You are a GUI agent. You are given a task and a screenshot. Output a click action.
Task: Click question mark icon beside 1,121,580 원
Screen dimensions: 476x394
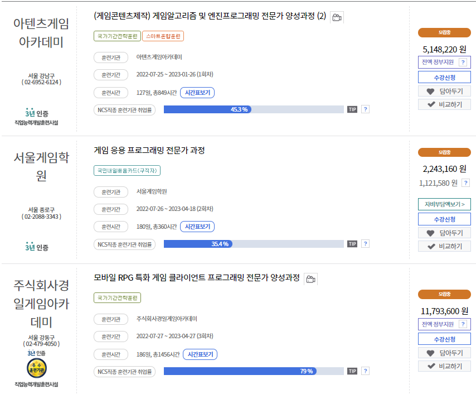tap(465, 183)
